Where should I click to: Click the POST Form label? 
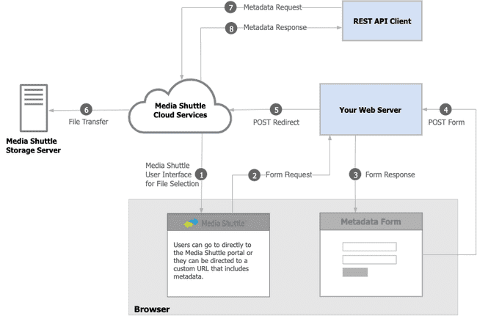tap(446, 122)
